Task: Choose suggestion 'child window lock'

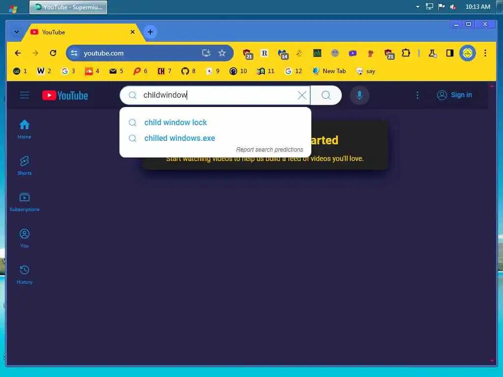Action: 215,122
